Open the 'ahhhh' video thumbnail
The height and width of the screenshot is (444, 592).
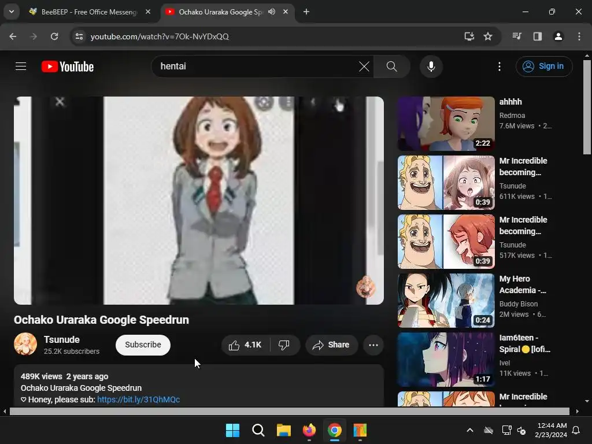(x=446, y=124)
